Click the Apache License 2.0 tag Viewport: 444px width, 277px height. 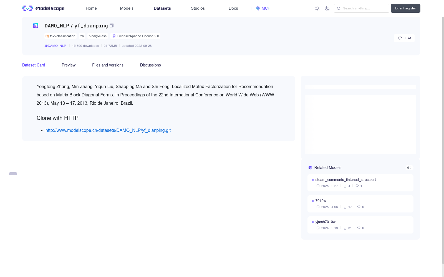(136, 36)
